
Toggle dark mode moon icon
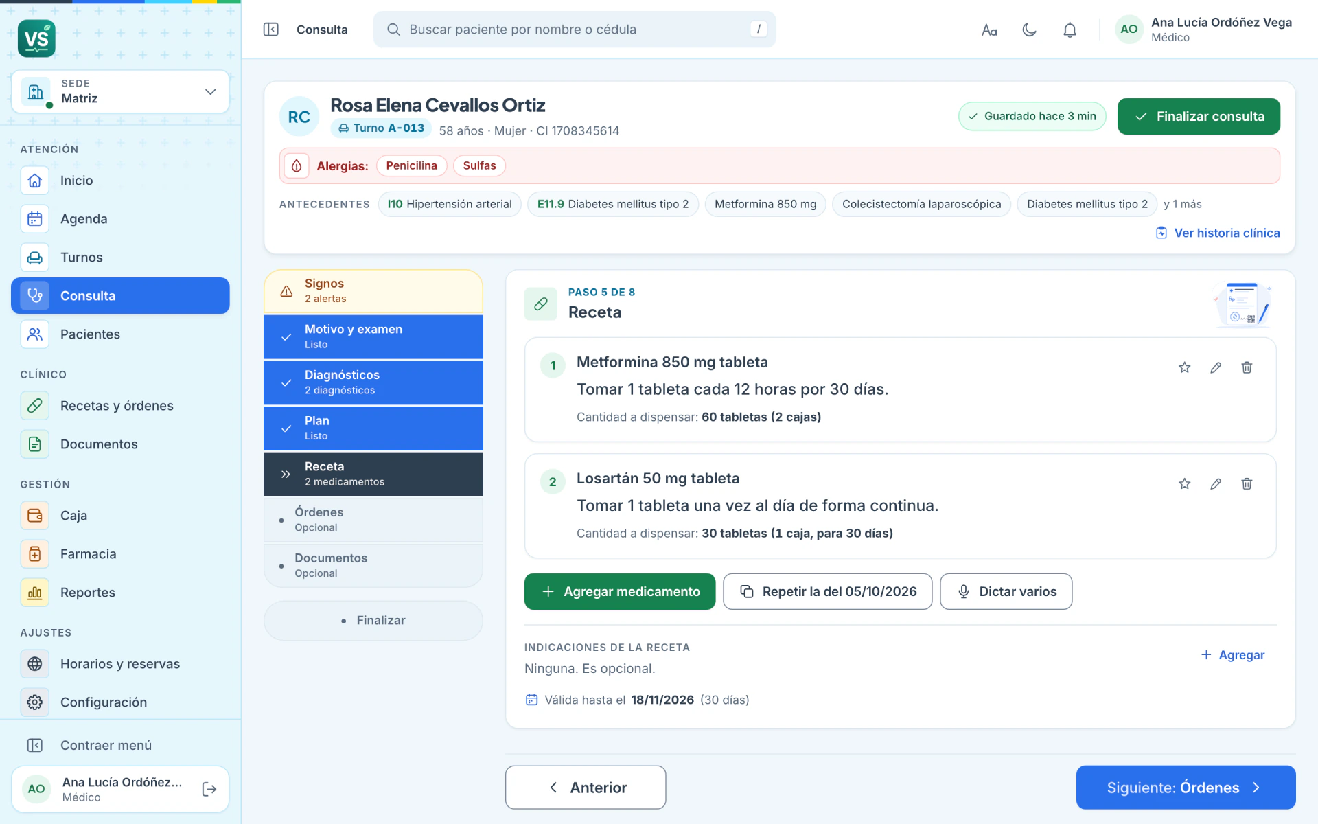point(1029,30)
